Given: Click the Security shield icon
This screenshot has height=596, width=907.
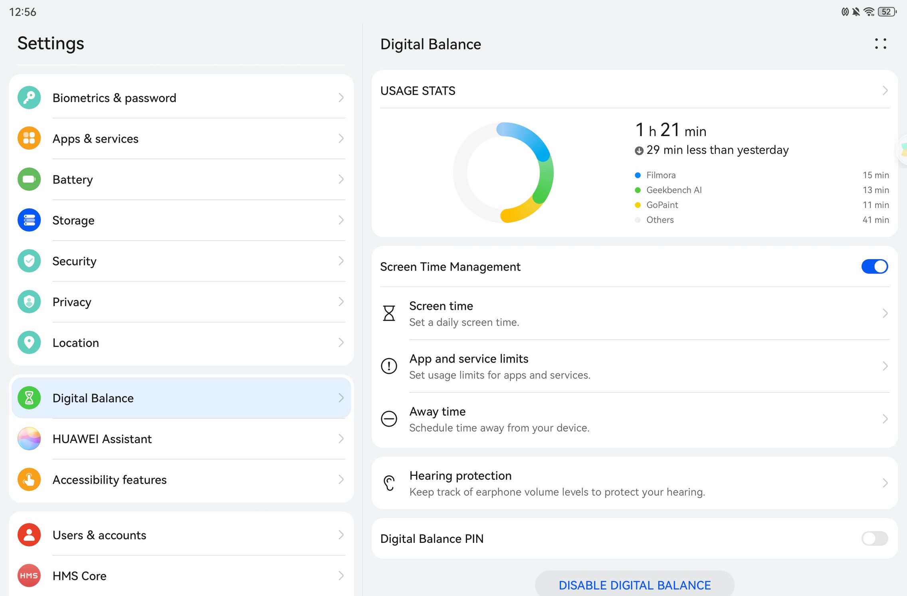Looking at the screenshot, I should [29, 261].
